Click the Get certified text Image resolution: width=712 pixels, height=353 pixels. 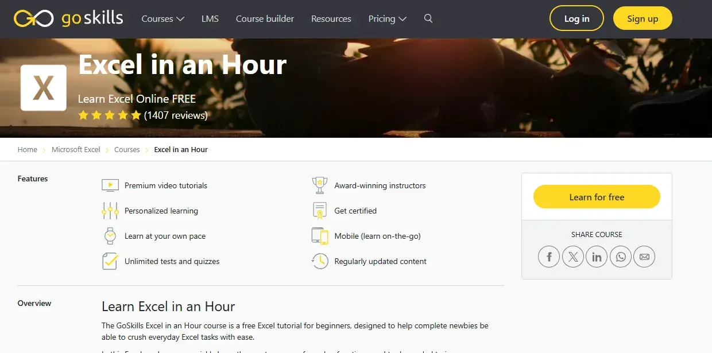(x=355, y=211)
